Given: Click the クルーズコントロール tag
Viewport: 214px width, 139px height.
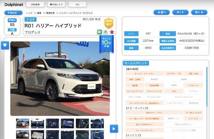Looking at the screenshot, I should (144, 103).
